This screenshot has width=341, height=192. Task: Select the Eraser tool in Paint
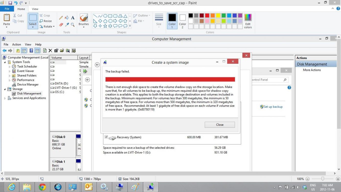[61, 25]
